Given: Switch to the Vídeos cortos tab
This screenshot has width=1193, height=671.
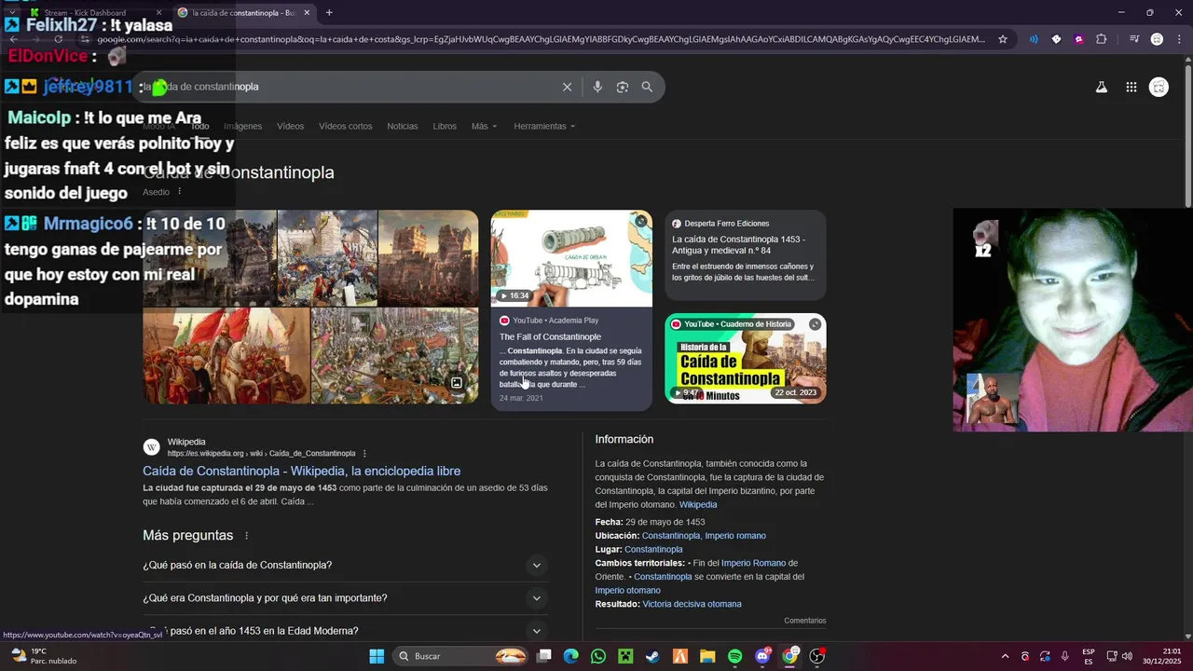Looking at the screenshot, I should tap(345, 126).
